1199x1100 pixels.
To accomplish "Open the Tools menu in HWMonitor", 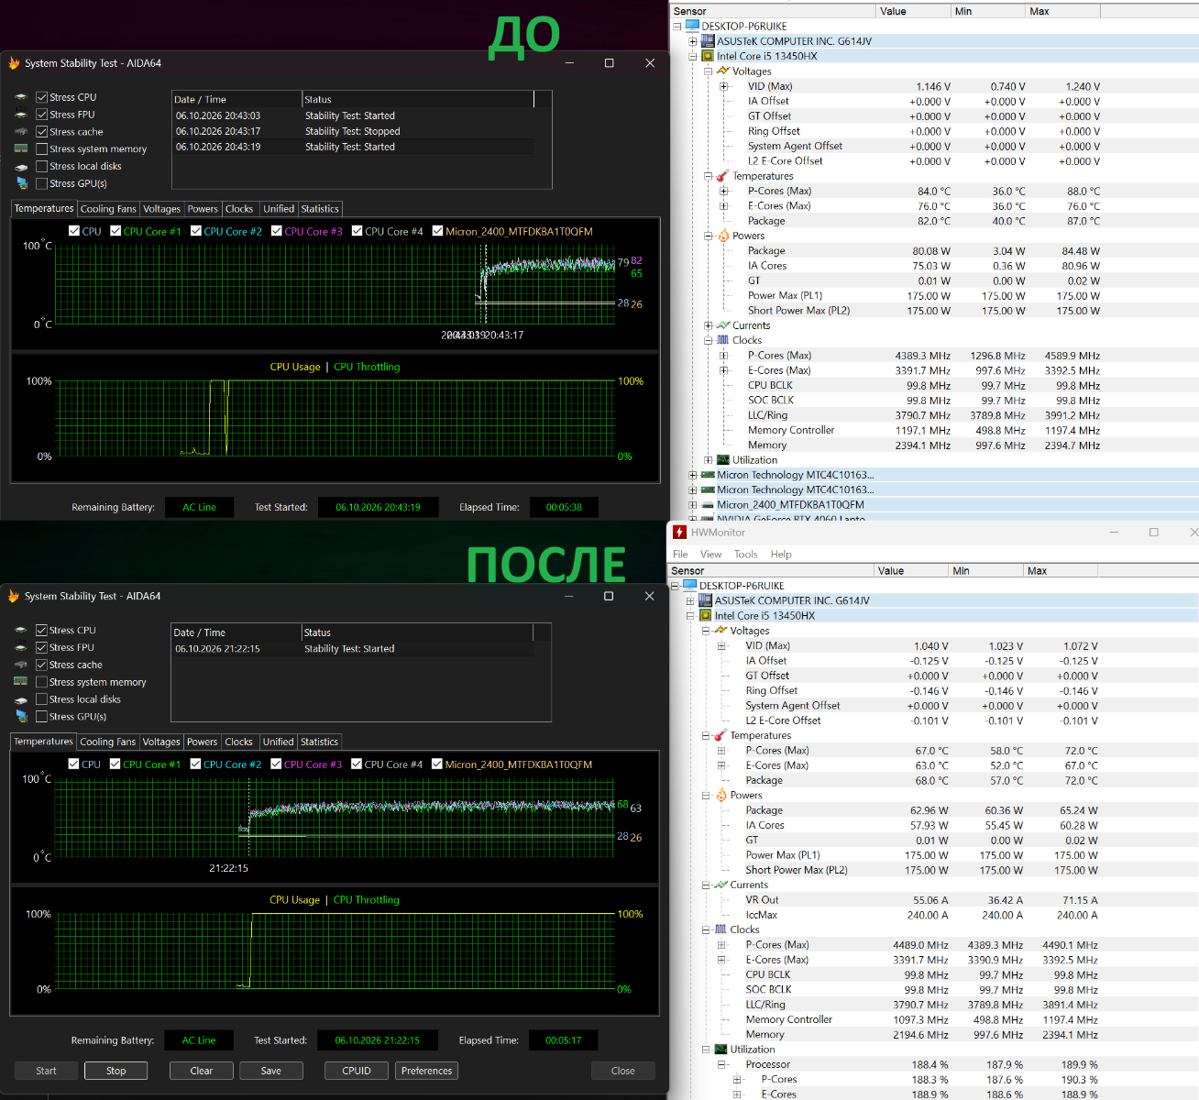I will [x=746, y=555].
